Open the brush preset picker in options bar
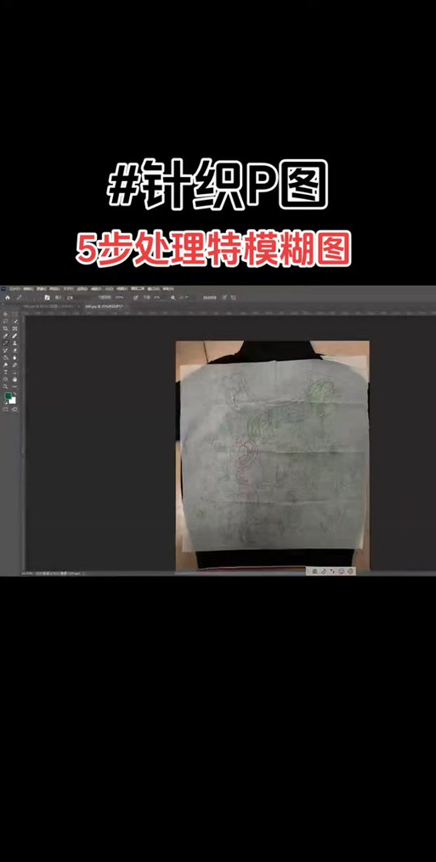436x862 pixels. (48, 298)
